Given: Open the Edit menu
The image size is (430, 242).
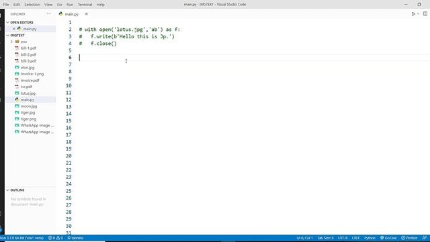Looking at the screenshot, I should pyautogui.click(x=17, y=5).
